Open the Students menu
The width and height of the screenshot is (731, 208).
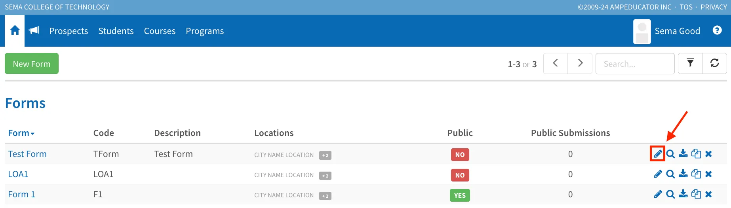pos(116,31)
